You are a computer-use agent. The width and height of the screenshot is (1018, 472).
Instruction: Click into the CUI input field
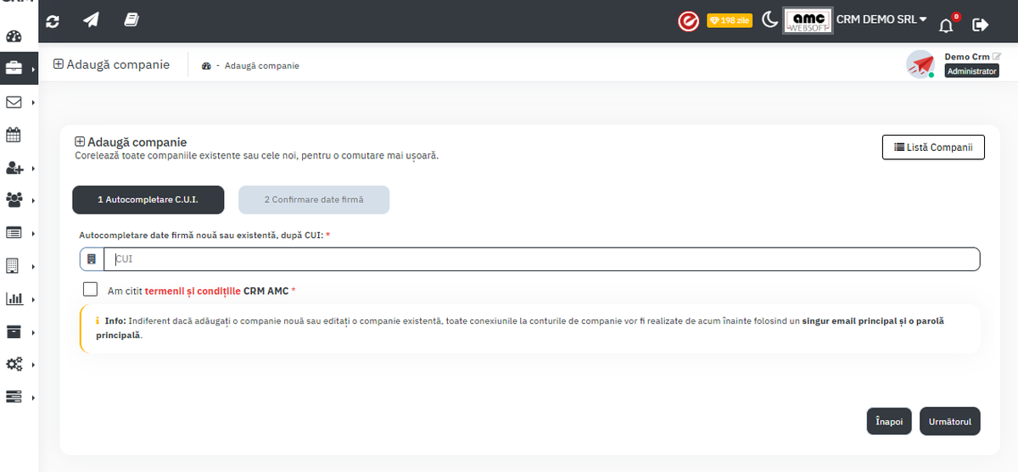(x=541, y=259)
